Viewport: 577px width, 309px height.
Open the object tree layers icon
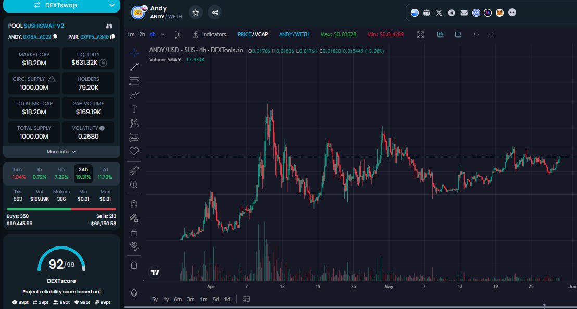[134, 293]
